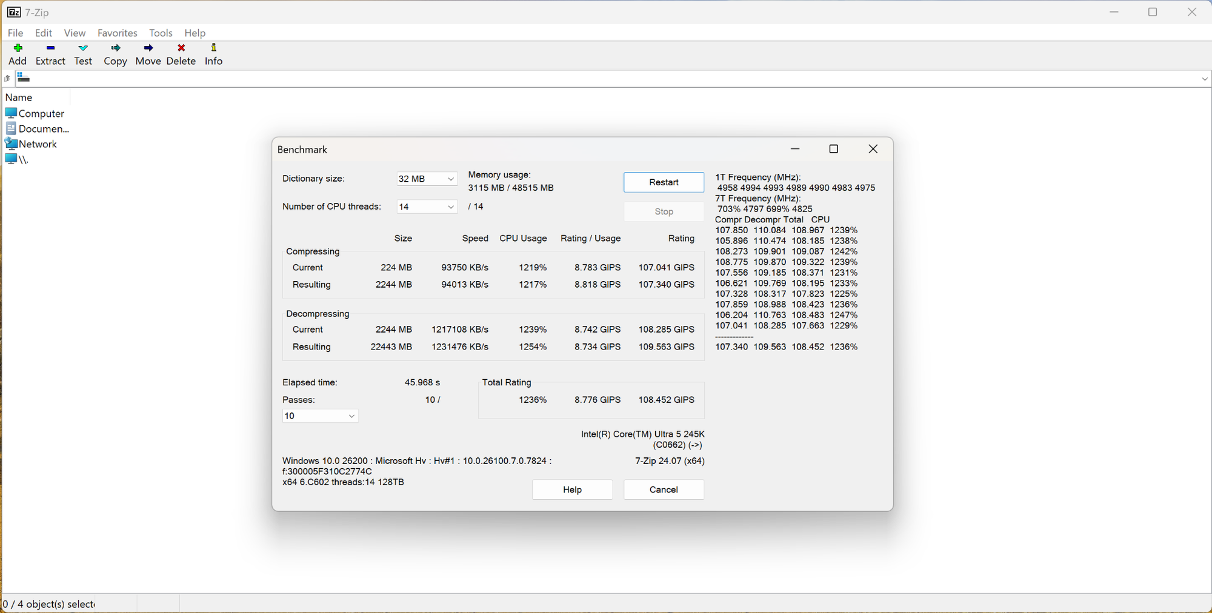Click the Move toolbar icon
Image resolution: width=1212 pixels, height=613 pixels.
pos(148,48)
